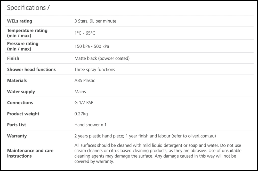Click the 'Hand shower x 1' parts text
Image resolution: width=258 pixels, height=171 pixels.
coord(90,125)
